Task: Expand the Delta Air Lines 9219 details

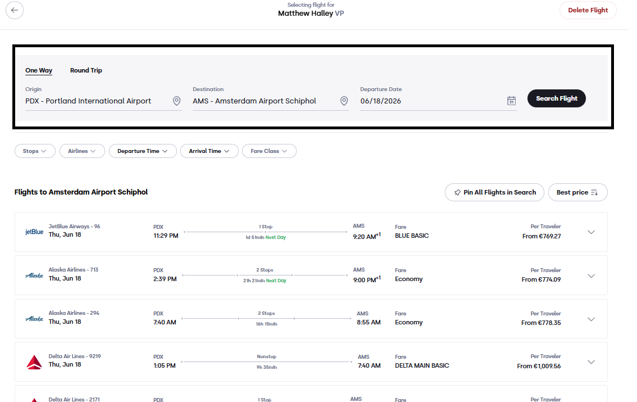Action: [x=591, y=362]
